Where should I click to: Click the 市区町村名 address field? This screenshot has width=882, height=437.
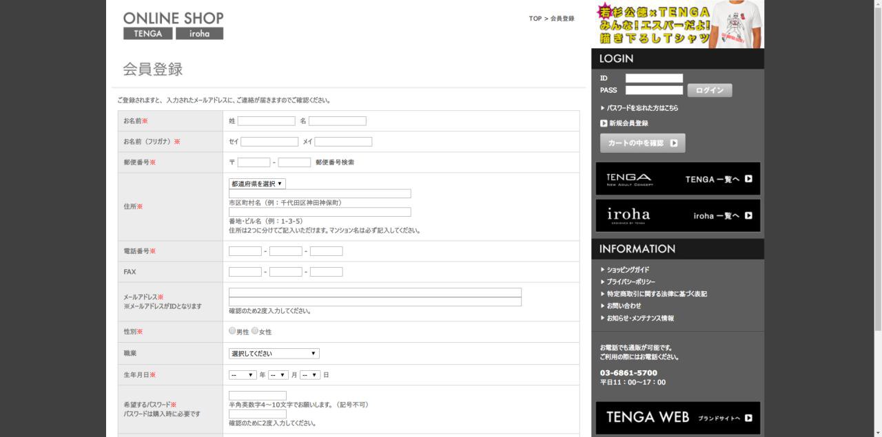pos(320,194)
